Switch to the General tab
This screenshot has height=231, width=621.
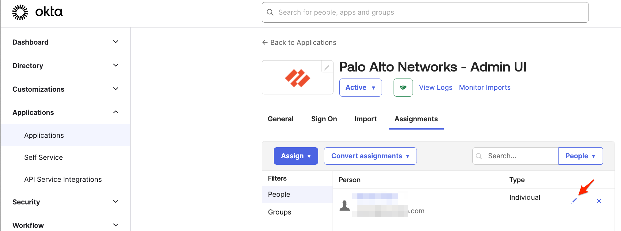coord(280,119)
